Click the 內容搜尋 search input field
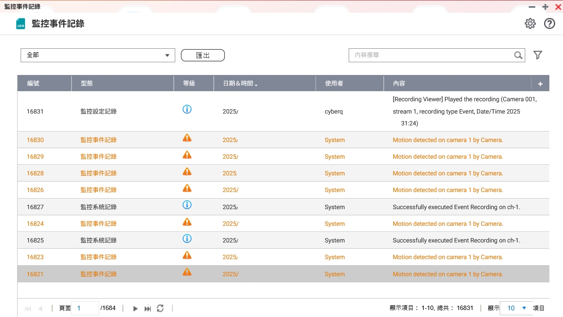Image resolution: width=563 pixels, height=317 pixels. click(x=430, y=55)
